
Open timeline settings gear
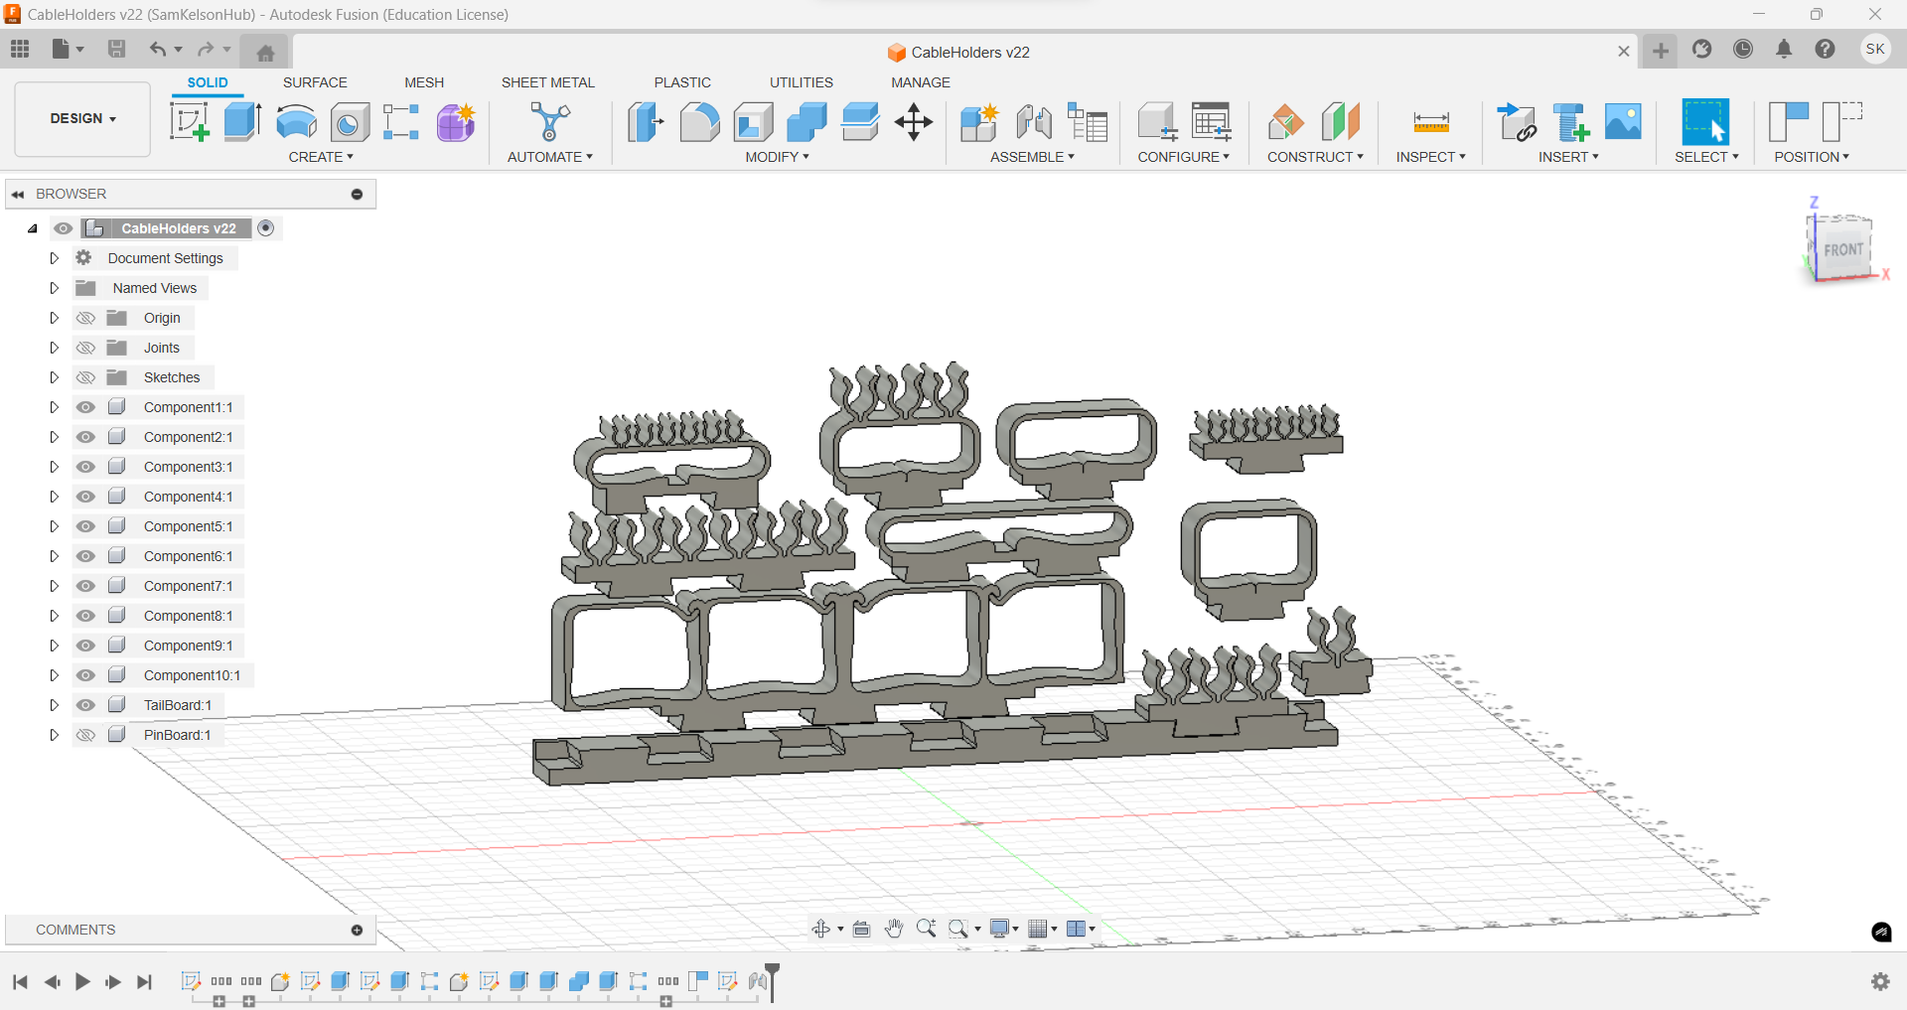coord(1880,981)
